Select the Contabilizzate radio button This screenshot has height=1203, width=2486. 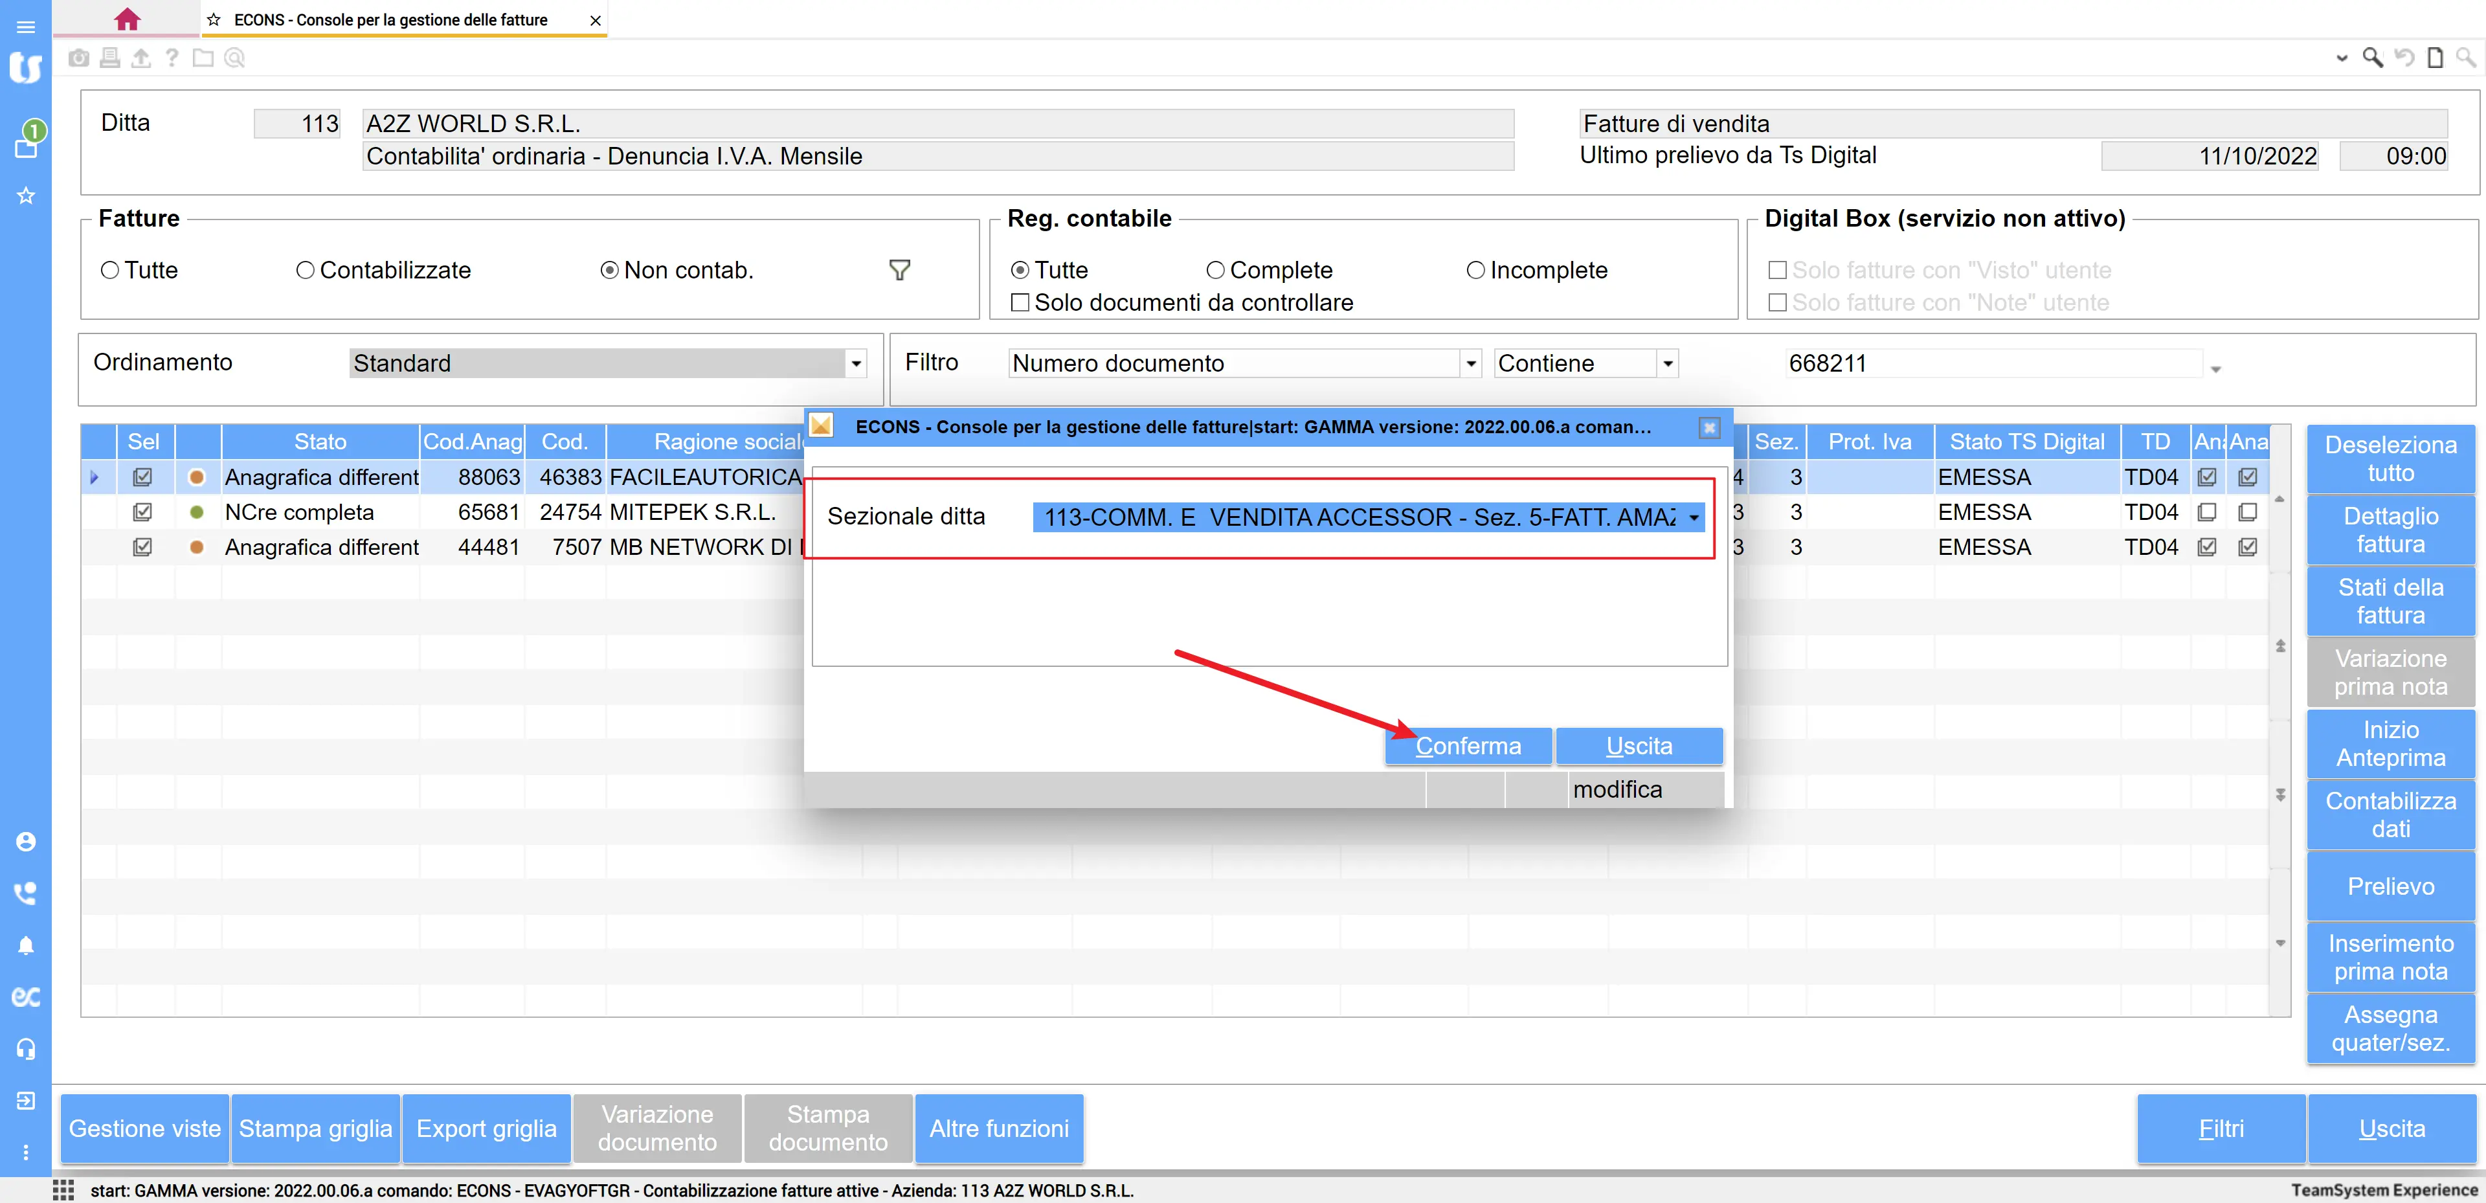pos(305,271)
